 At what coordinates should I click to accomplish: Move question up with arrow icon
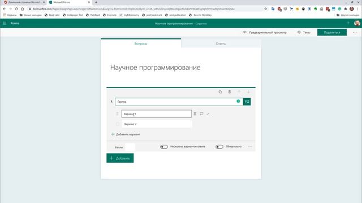click(x=239, y=92)
